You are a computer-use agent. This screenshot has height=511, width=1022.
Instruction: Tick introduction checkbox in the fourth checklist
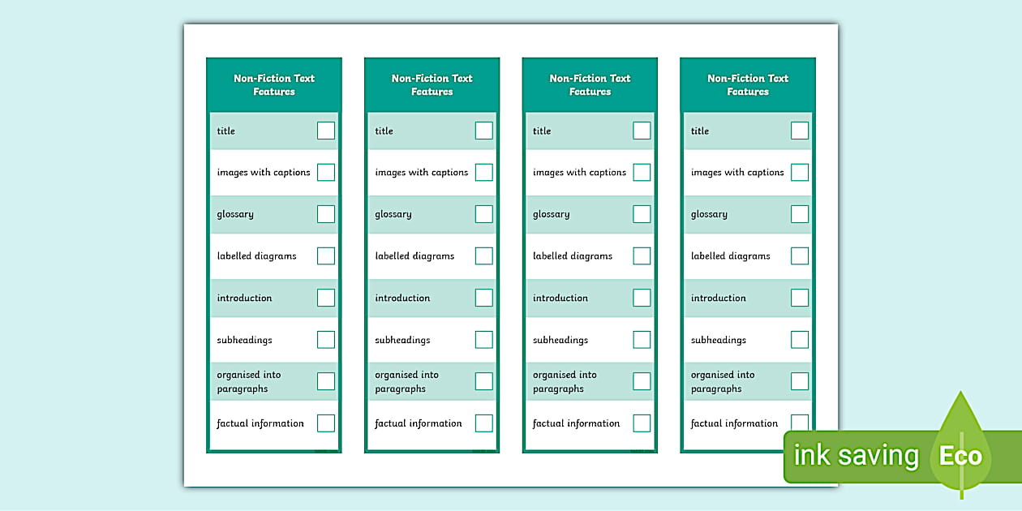(x=800, y=298)
